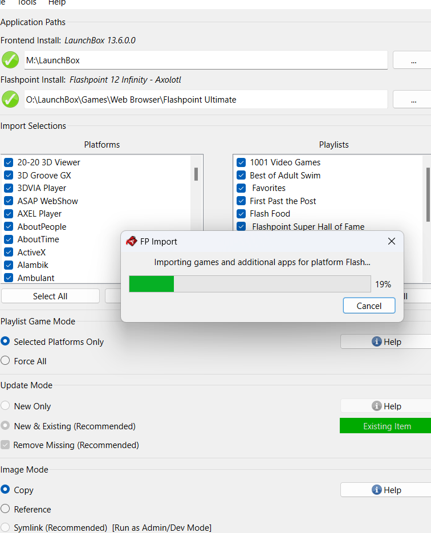Click info icon on Image Mode Help
Image resolution: width=431 pixels, height=533 pixels.
point(377,490)
